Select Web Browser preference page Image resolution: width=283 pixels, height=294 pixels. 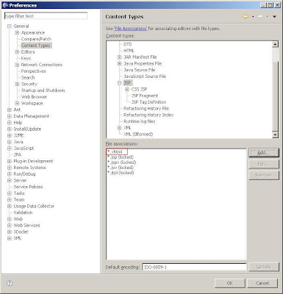(x=34, y=97)
